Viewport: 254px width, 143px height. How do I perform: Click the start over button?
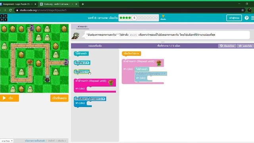pyautogui.click(x=227, y=46)
